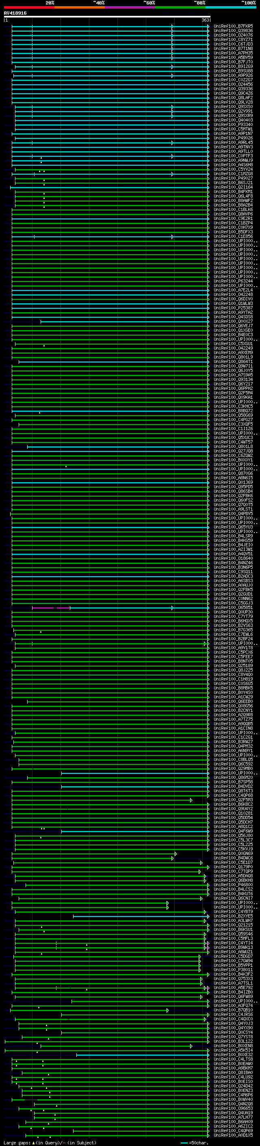
Task: Click label UniRef100_A7LH77
Action: click(x=233, y=1117)
